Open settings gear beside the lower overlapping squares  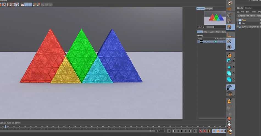pyautogui.click(x=234, y=80)
